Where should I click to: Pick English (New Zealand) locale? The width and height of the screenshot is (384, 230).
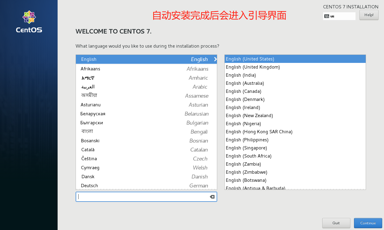click(x=295, y=116)
